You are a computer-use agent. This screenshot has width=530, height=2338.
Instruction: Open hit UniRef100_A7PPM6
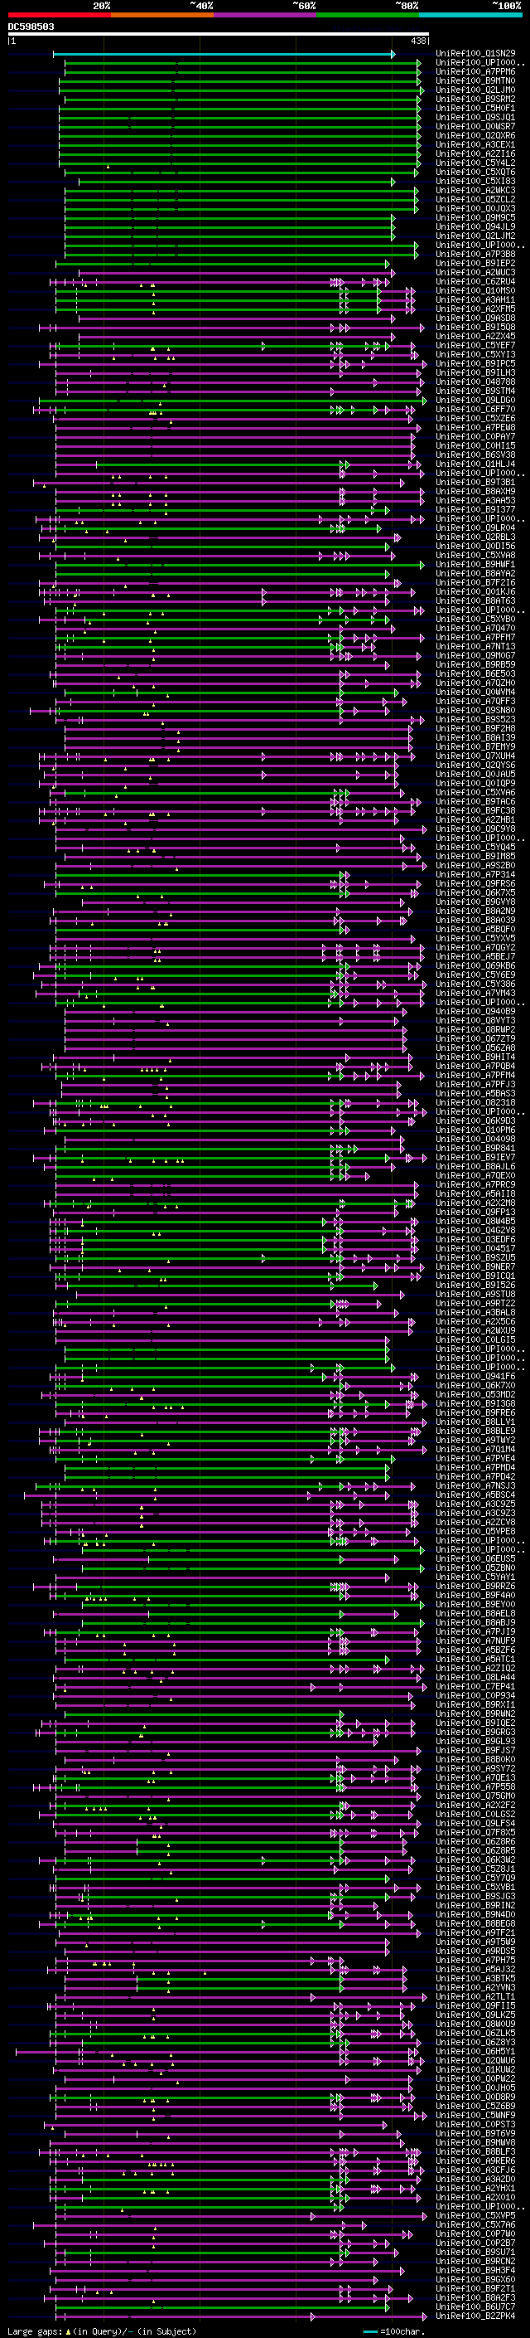pos(475,73)
